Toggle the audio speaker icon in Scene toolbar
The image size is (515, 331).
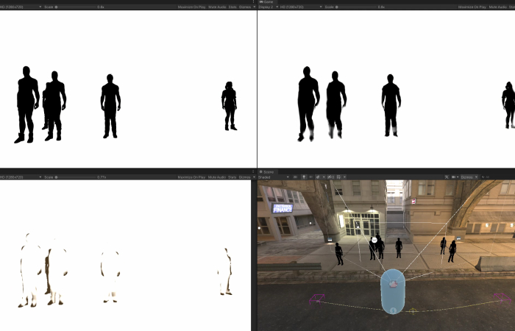click(x=312, y=177)
